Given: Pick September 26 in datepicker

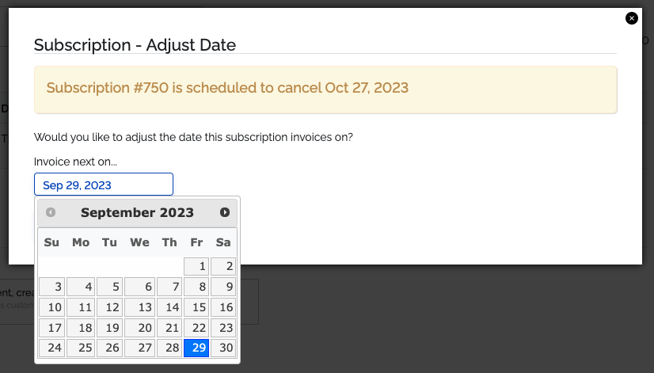Looking at the screenshot, I should 110,348.
